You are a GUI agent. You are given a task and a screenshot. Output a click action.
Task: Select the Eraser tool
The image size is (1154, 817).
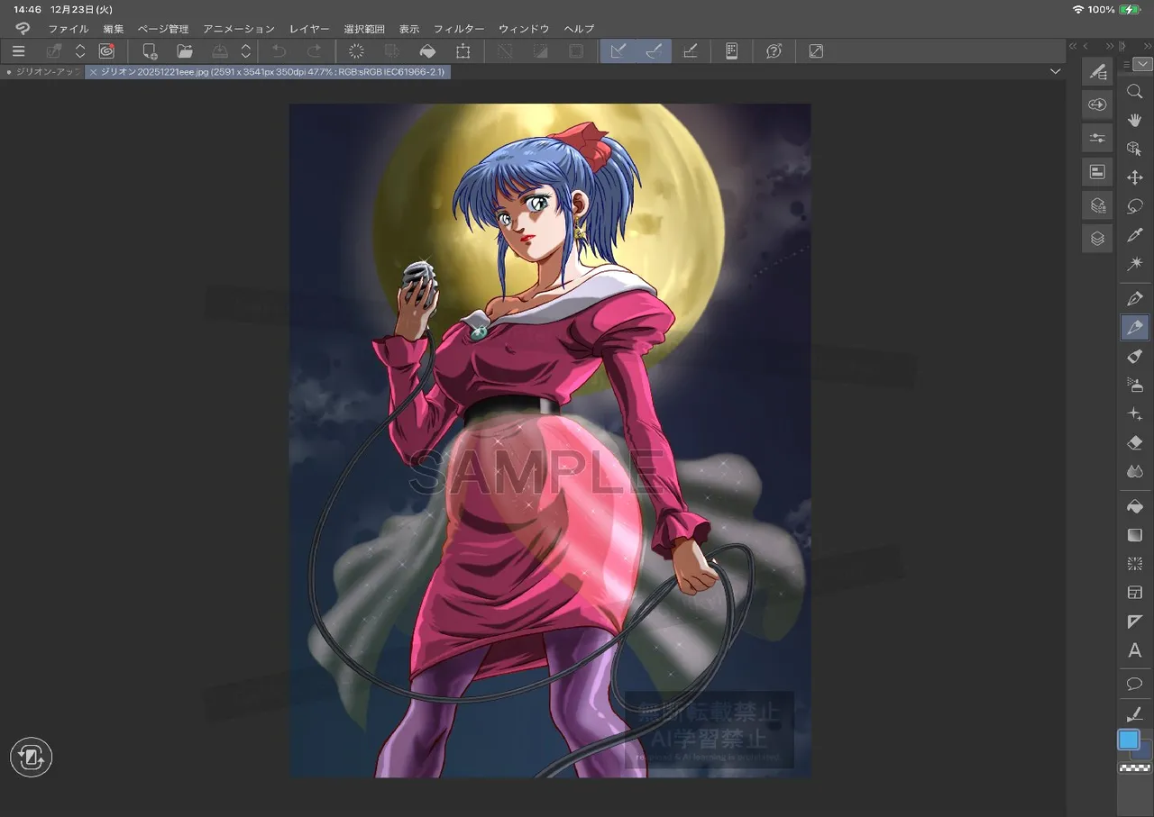point(1134,443)
